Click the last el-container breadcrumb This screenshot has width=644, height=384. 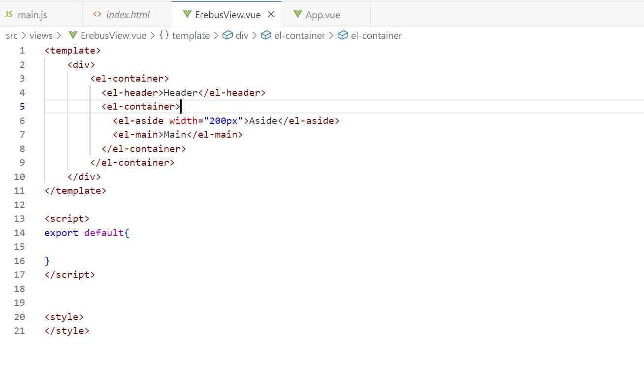click(x=376, y=36)
